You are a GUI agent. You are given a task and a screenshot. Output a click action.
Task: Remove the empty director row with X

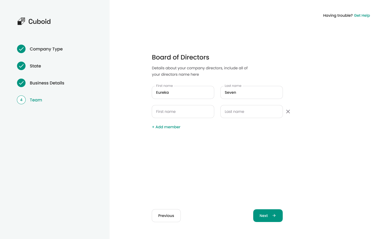click(x=288, y=112)
